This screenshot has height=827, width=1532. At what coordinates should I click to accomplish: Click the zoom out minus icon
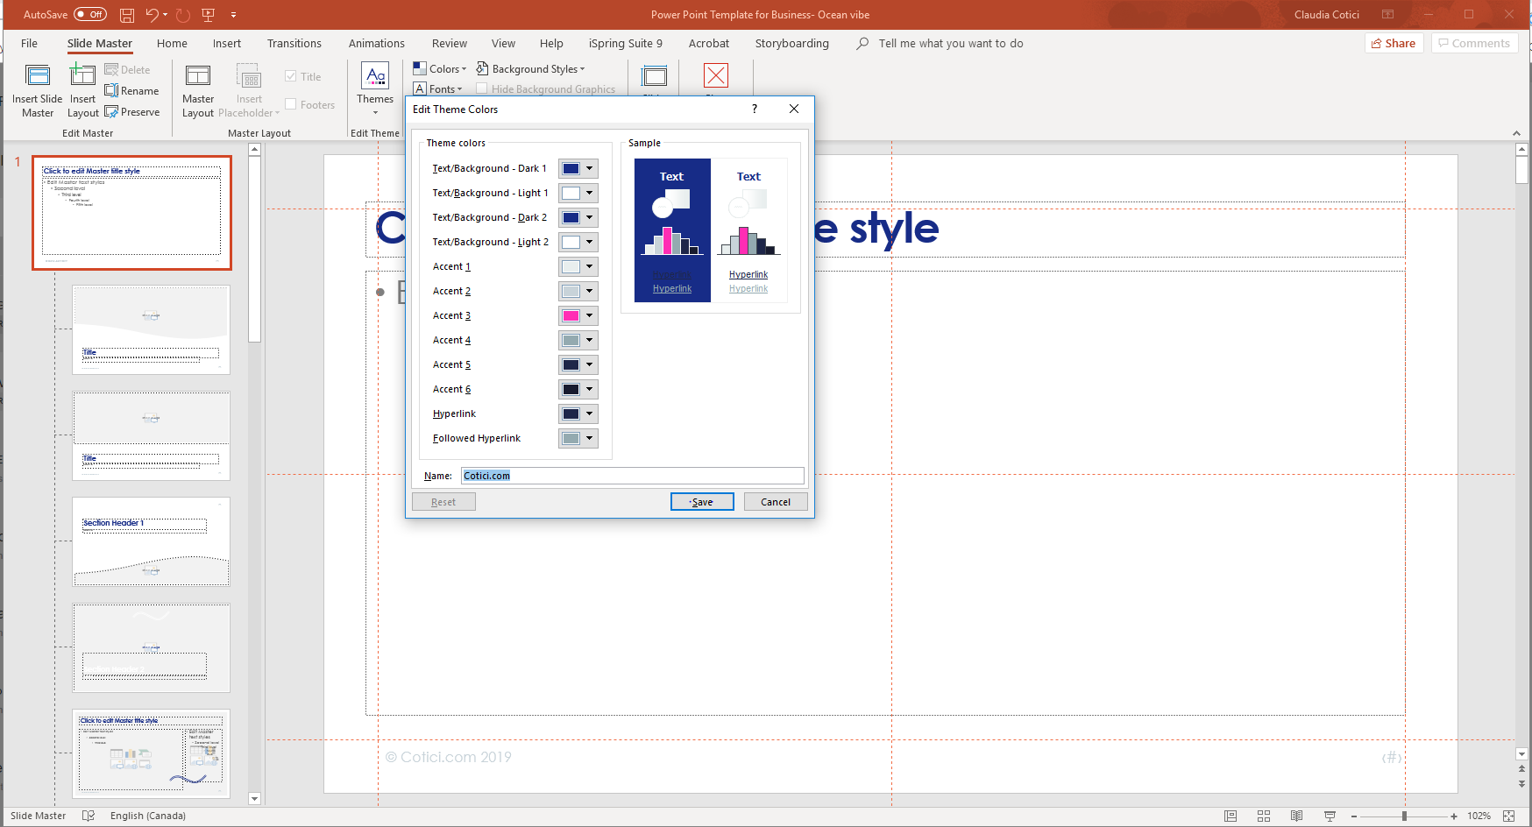coord(1354,816)
